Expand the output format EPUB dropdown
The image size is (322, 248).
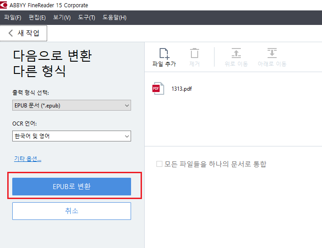coord(72,105)
